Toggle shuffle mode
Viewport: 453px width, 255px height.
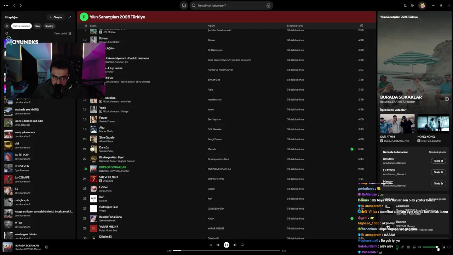coord(211,245)
